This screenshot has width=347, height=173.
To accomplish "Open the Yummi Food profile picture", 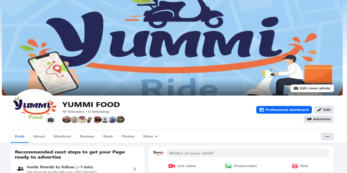I will pyautogui.click(x=34, y=107).
